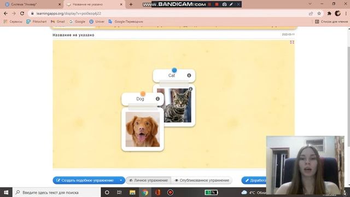The height and width of the screenshot is (197, 350).
Task: Open Google bookmark
Action: click(77, 21)
